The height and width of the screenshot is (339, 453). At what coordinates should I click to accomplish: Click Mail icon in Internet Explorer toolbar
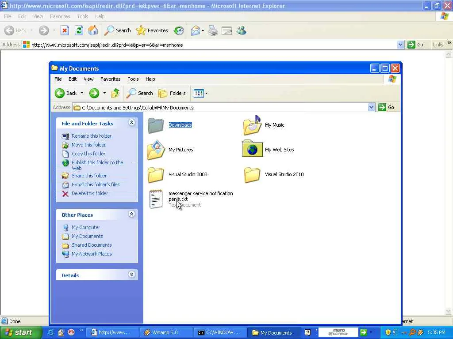coord(196,30)
